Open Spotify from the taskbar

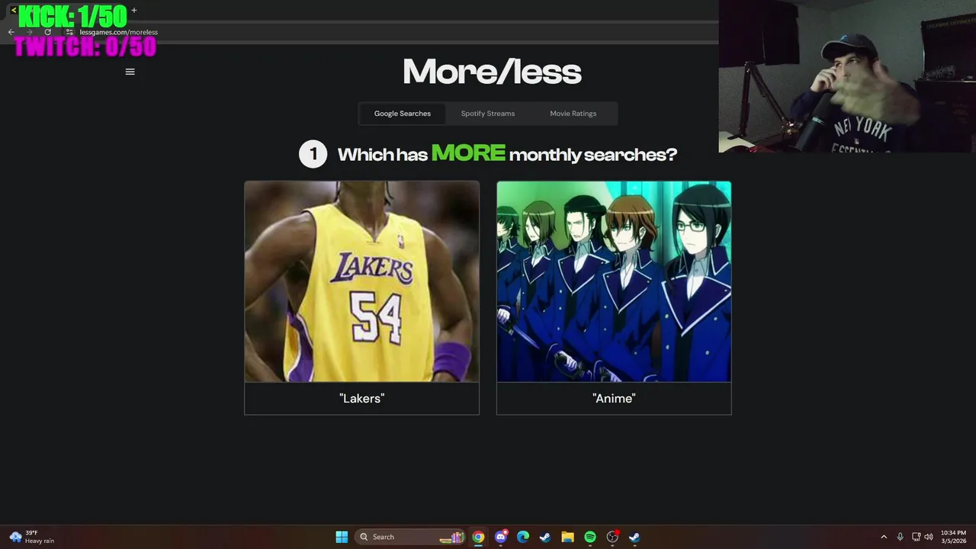tap(590, 537)
